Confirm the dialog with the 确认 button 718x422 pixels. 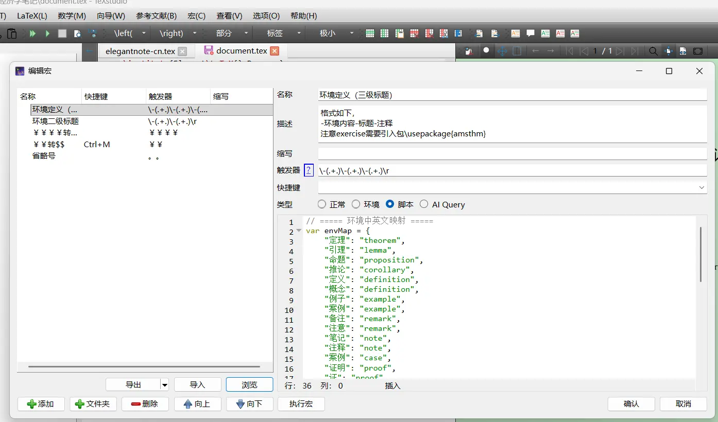pyautogui.click(x=631, y=404)
